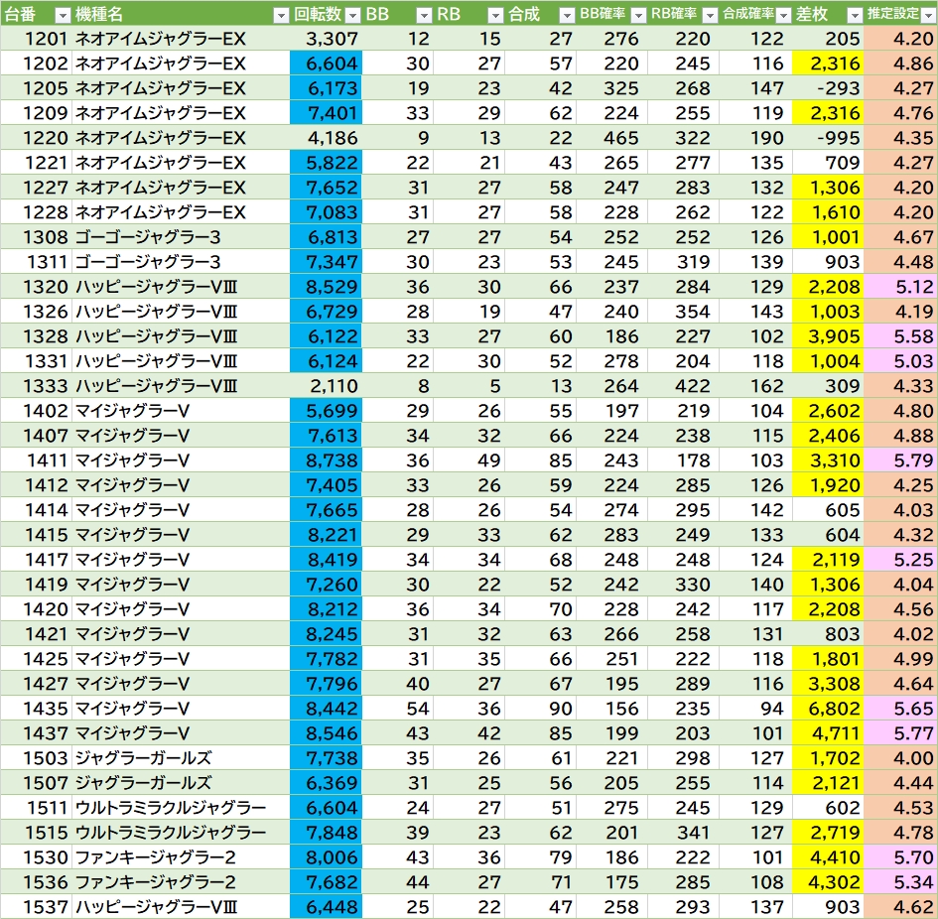The height and width of the screenshot is (919, 938).
Task: Click 差枚 cell 1,306 in row 1227
Action: coord(828,188)
